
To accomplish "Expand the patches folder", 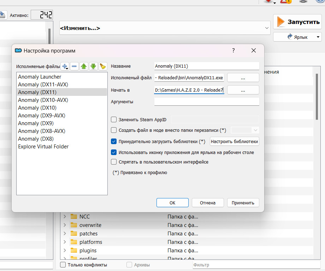I will (65, 233).
